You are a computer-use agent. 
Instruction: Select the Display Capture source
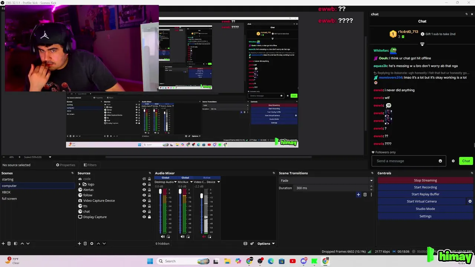95,217
